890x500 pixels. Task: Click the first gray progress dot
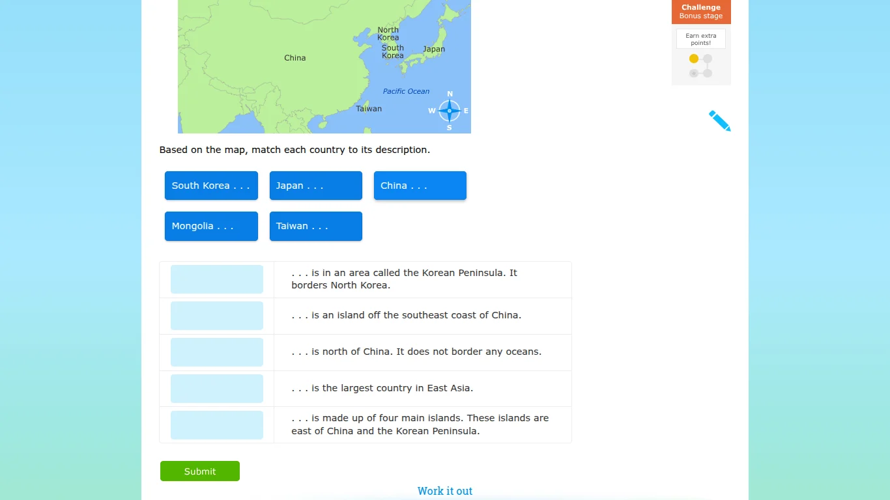(x=708, y=58)
